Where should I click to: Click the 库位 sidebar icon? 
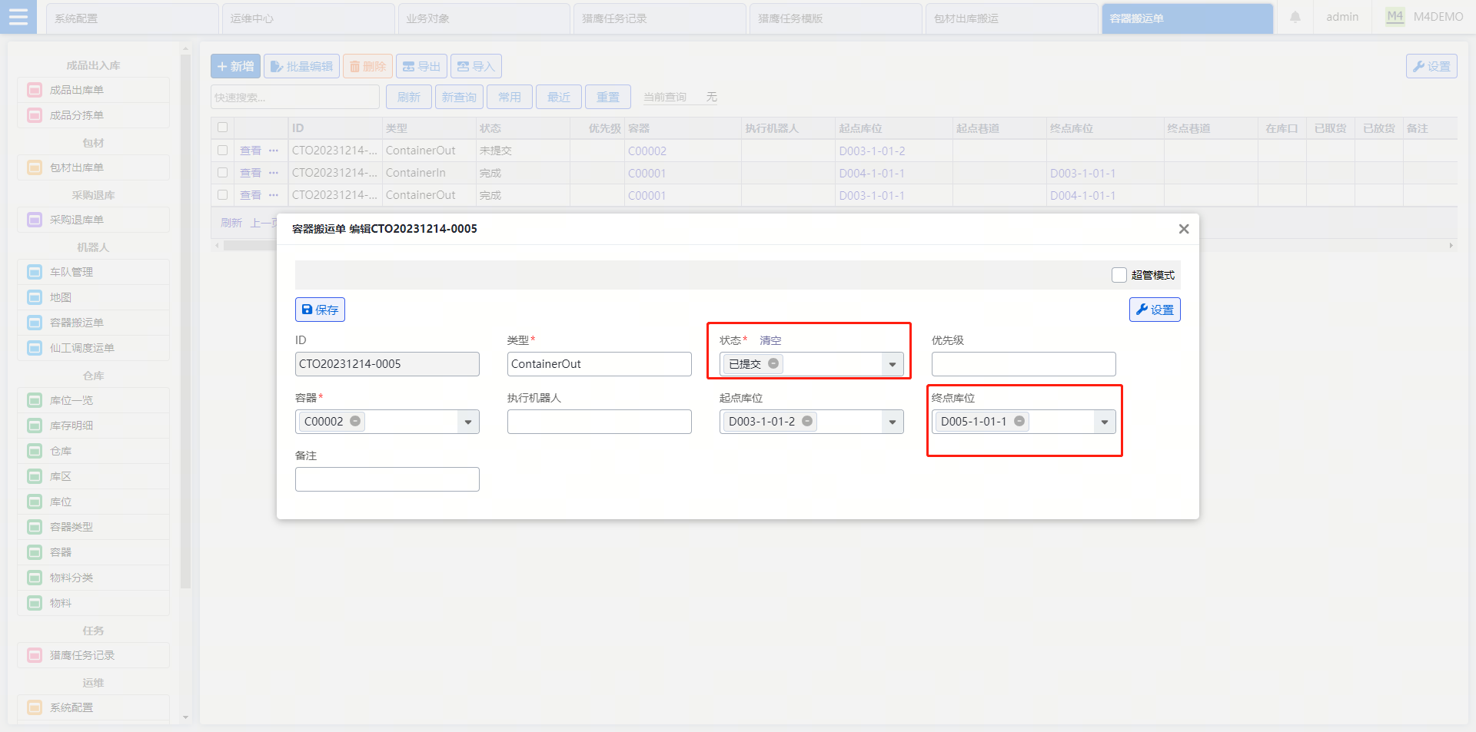tap(35, 502)
